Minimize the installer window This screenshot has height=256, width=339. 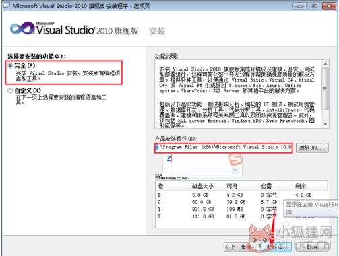[299, 6]
